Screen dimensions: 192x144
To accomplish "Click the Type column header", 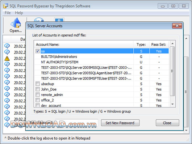I will (x=141, y=45).
